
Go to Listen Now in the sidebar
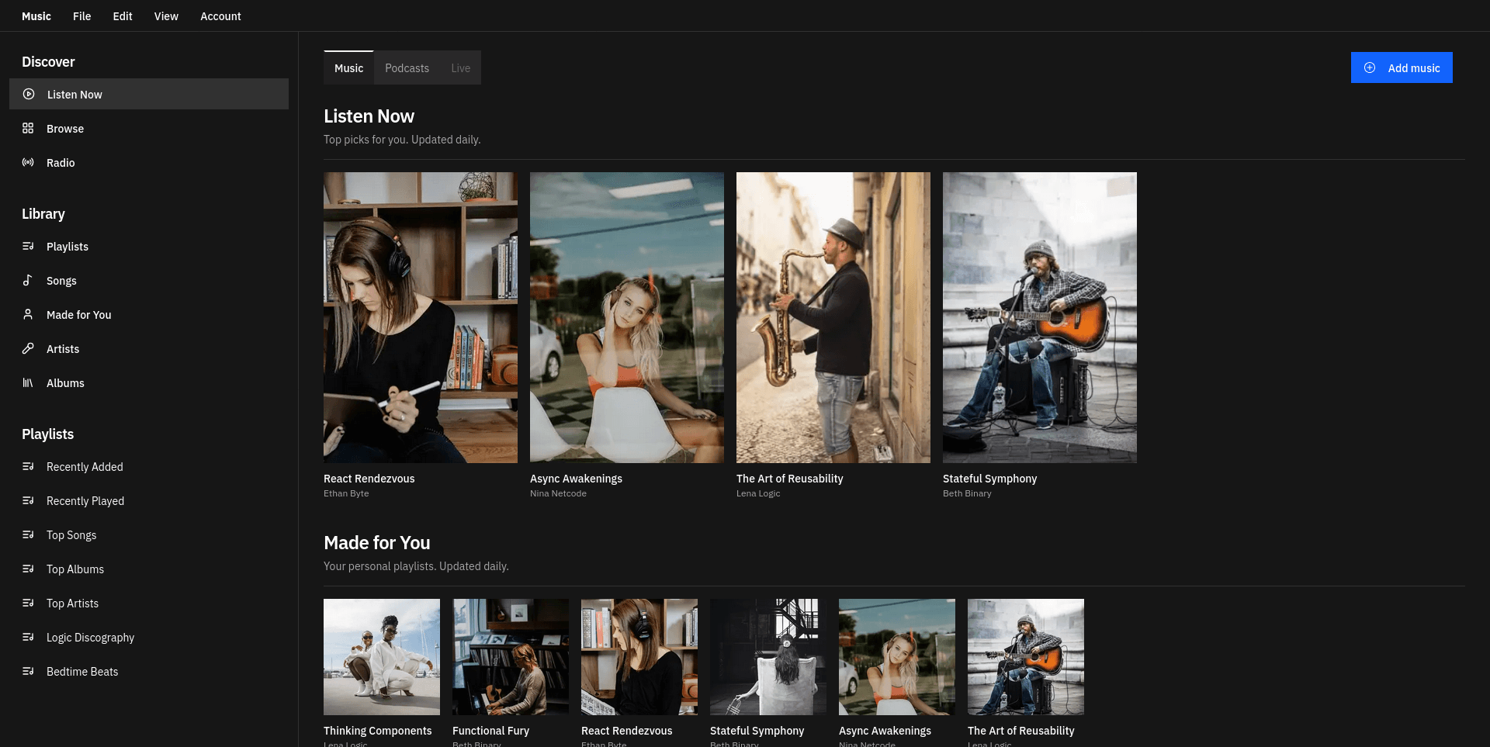pyautogui.click(x=149, y=94)
